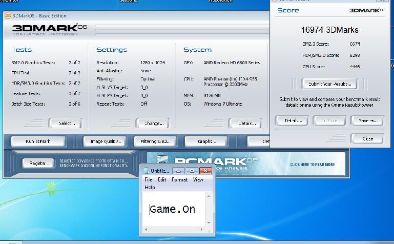The height and width of the screenshot is (244, 394).
Task: Click the 'CPU Score:' label in Score window
Action: point(314,67)
